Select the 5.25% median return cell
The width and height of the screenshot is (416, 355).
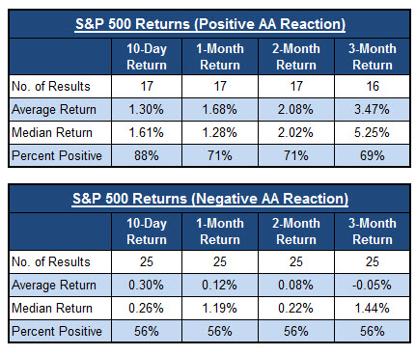[x=373, y=132]
